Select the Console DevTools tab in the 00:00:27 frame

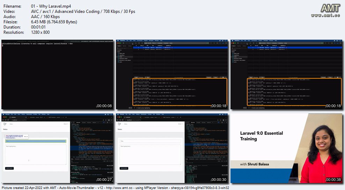(x=84, y=122)
